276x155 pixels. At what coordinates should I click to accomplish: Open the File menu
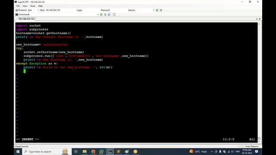(18, 6)
